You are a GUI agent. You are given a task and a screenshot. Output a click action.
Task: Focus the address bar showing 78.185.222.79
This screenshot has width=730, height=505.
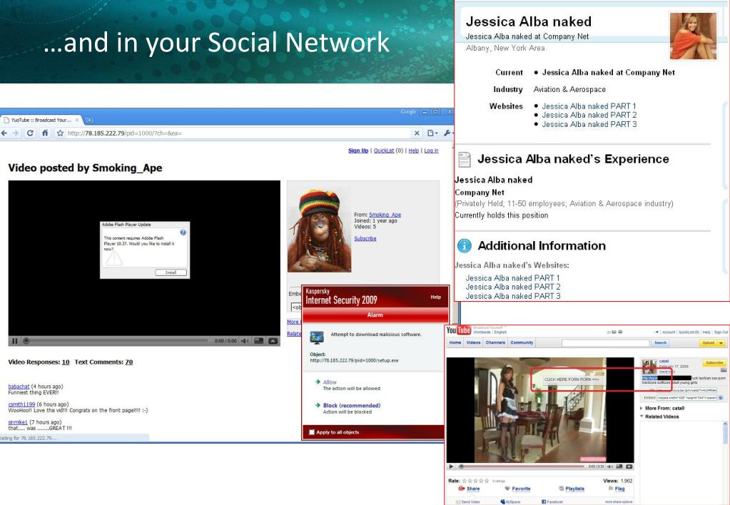pyautogui.click(x=238, y=133)
